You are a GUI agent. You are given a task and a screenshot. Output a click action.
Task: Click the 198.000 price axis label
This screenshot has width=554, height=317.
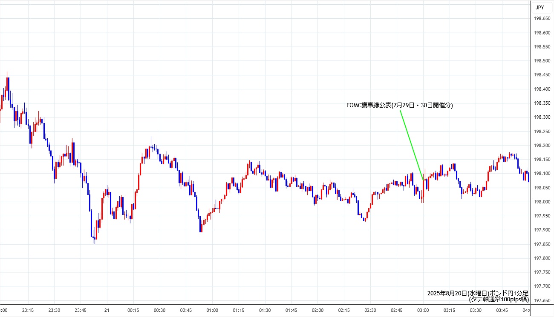542,202
